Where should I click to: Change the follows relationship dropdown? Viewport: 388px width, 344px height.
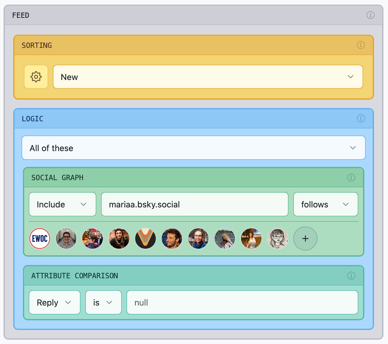325,204
